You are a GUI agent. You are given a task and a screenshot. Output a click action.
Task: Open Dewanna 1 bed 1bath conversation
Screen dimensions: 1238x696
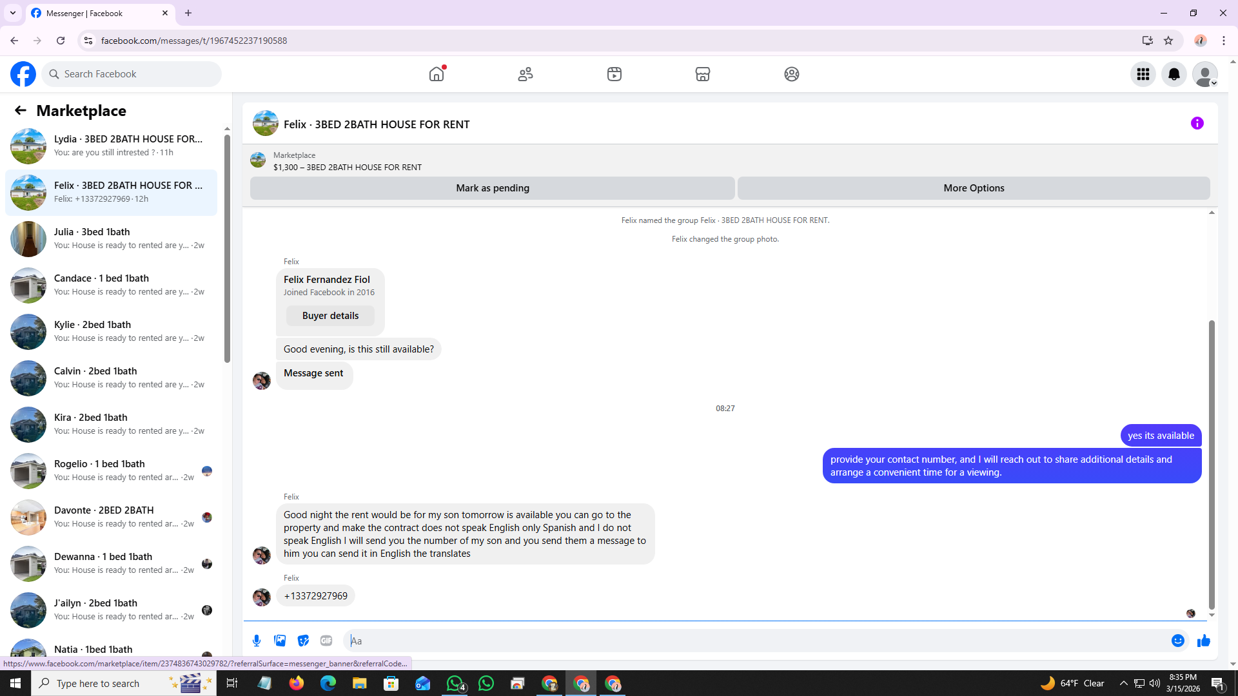point(111,563)
